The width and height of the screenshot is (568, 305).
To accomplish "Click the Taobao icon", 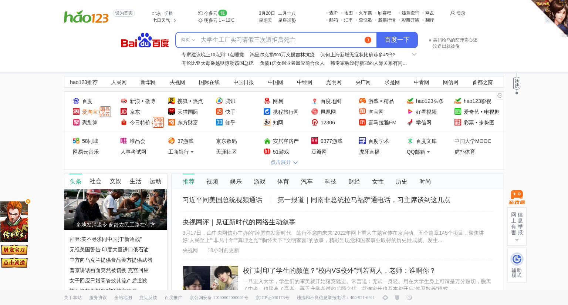I will point(362,111).
